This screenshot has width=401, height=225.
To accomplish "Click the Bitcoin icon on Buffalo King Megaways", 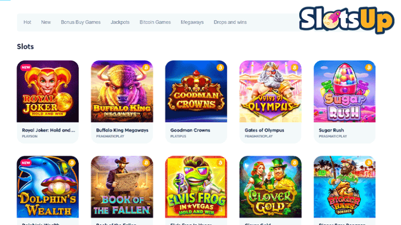I will point(146,68).
